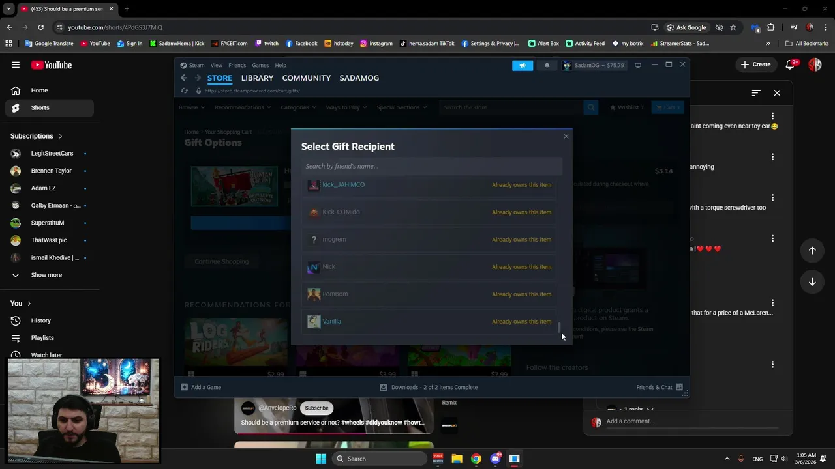Viewport: 835px width, 469px height.
Task: Open the Steam COMMUNITY tab
Action: click(x=306, y=78)
